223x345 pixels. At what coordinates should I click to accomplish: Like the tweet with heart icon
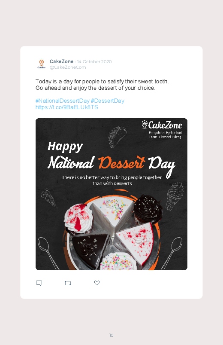pyautogui.click(x=97, y=283)
